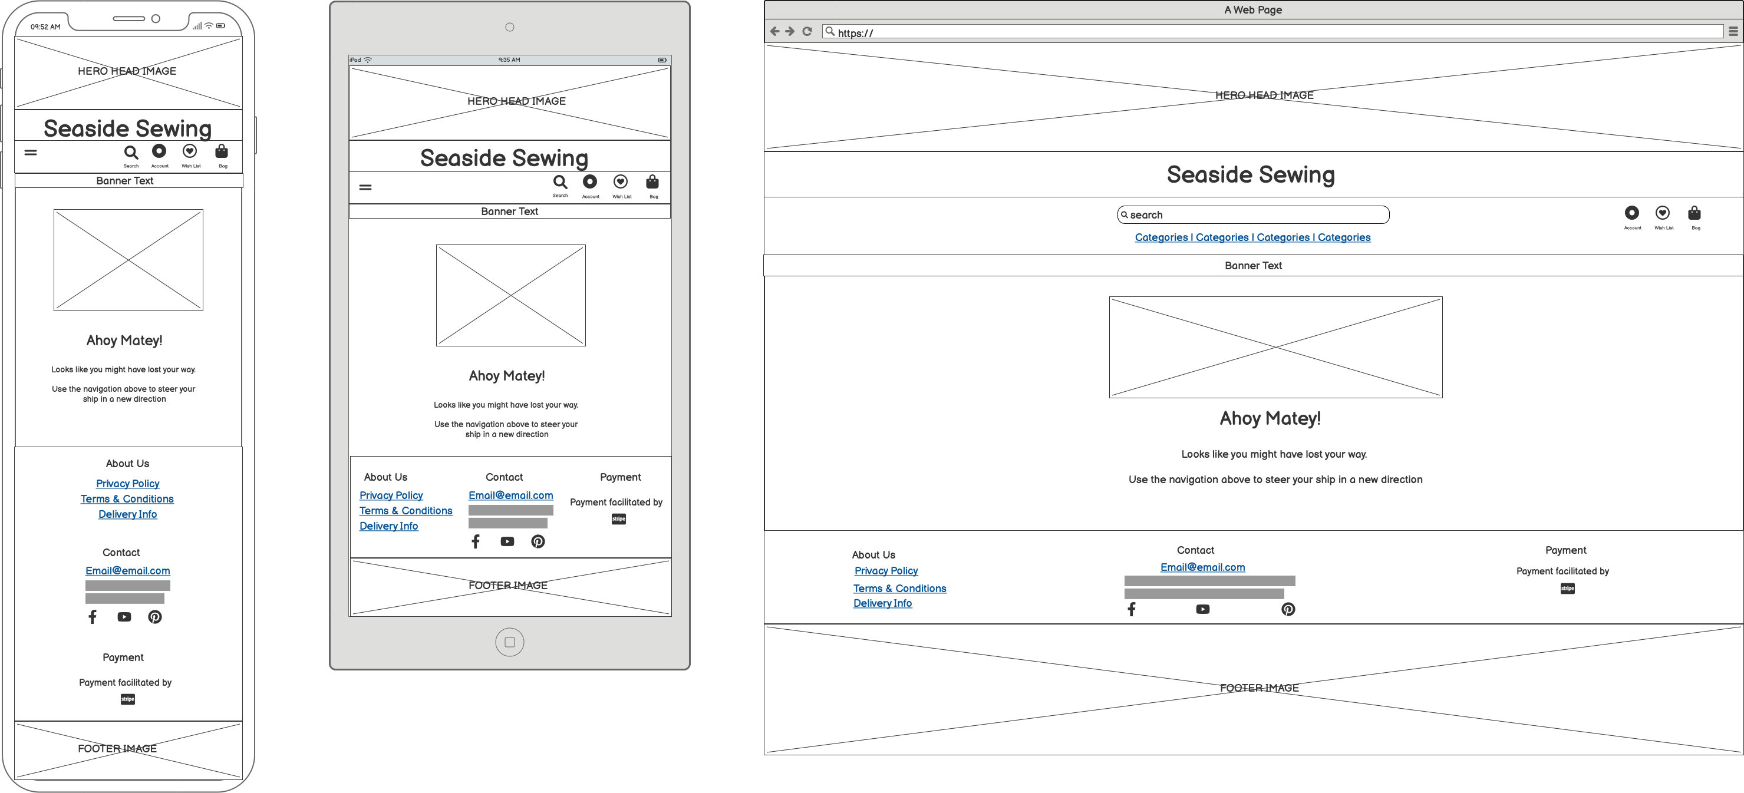
Task: Click the 404 image placeholder on the phone
Action: point(128,260)
